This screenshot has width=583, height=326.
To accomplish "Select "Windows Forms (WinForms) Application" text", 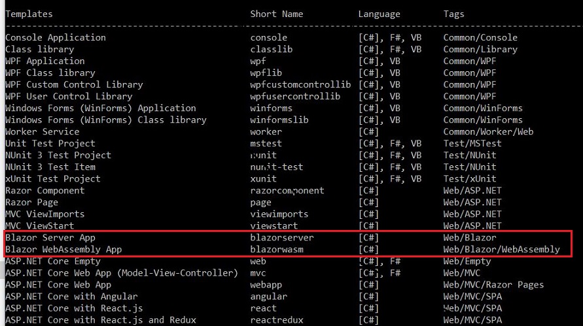I will coord(100,108).
